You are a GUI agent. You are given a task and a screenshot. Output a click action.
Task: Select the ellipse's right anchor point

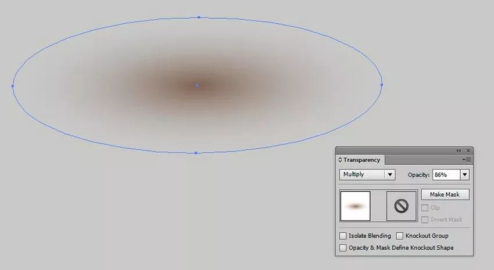click(x=382, y=85)
